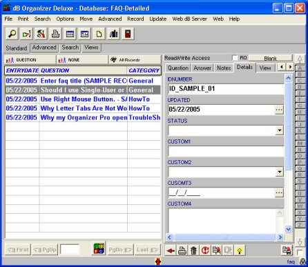
Task: Click the details horizontal scrollbar track
Action: click(224, 237)
